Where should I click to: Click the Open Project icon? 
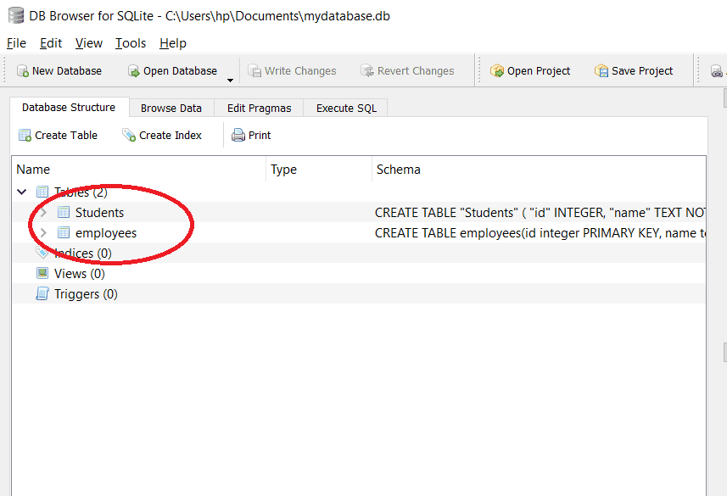496,71
